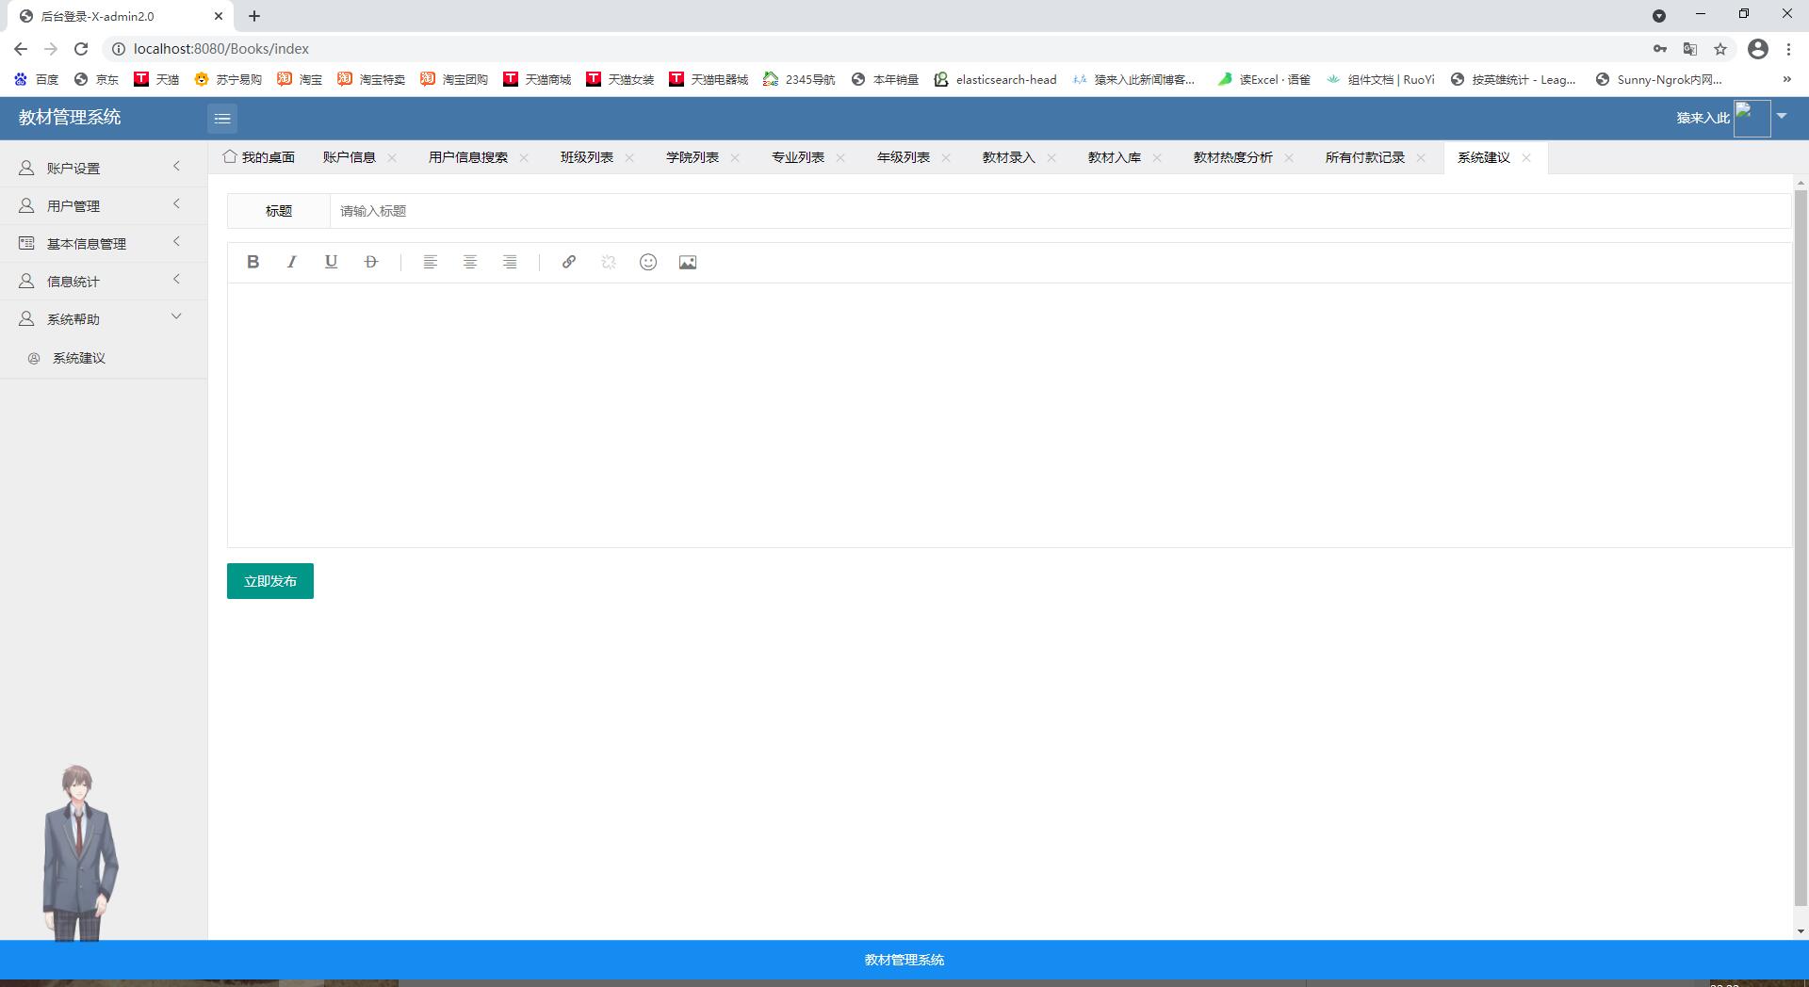Close the 专业列表 tab
The width and height of the screenshot is (1809, 987).
[840, 157]
